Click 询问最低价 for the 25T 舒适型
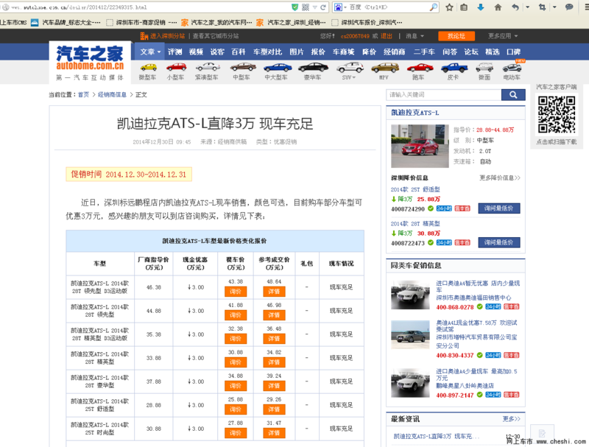Viewport: 589px width, 447px height. [x=499, y=208]
